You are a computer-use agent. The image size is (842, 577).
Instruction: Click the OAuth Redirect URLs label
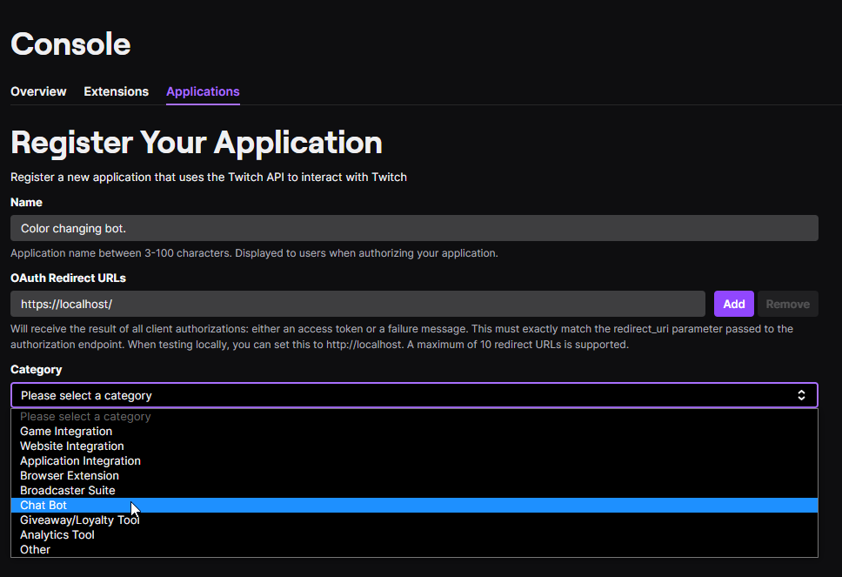(68, 278)
